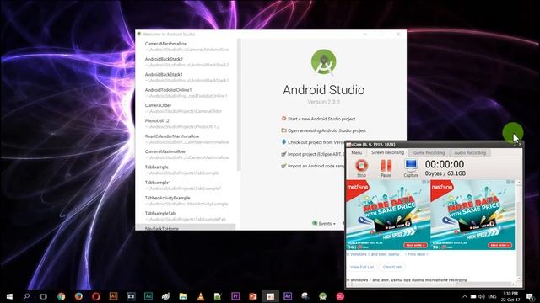
Task: Open recent project AndroidTodolistOnline1
Action: (186, 93)
